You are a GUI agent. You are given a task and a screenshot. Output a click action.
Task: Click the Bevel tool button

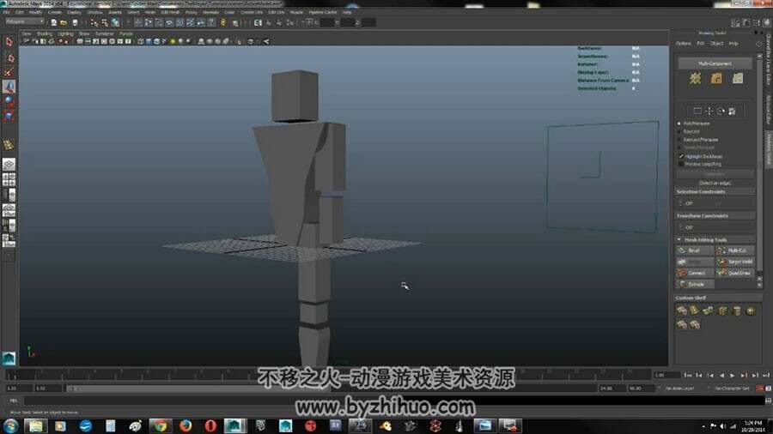point(695,250)
